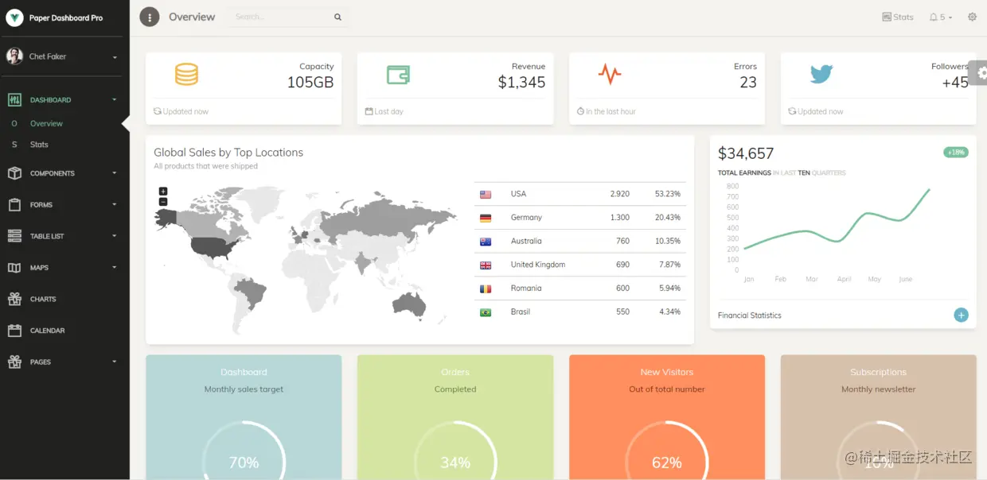987x480 pixels.
Task: Expand the Forms menu caret
Action: point(115,204)
